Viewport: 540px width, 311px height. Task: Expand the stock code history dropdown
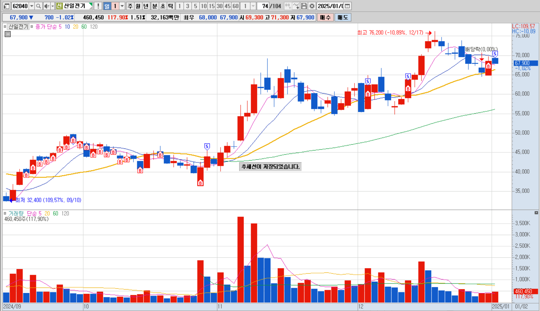click(x=32, y=6)
